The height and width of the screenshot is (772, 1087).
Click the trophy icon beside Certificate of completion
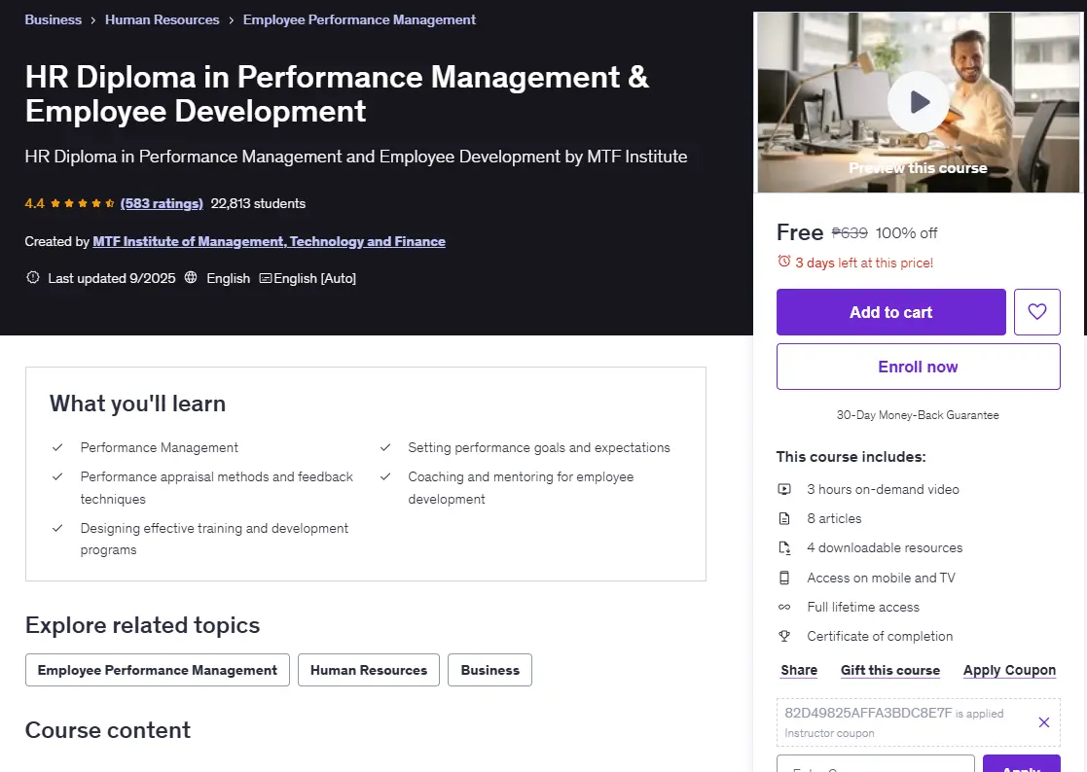pos(784,636)
